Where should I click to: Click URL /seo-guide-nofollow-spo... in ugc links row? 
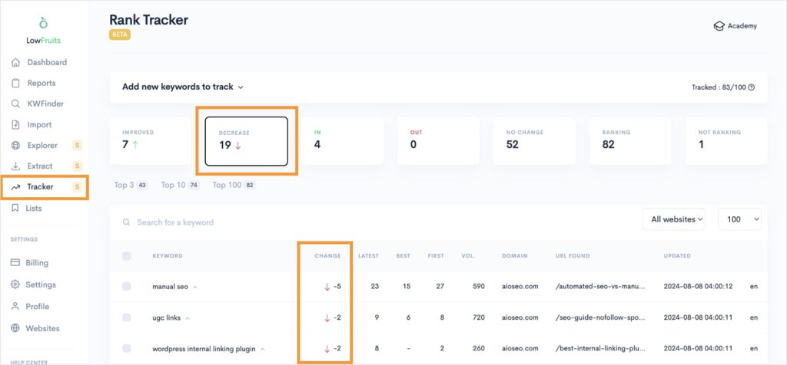(x=600, y=317)
